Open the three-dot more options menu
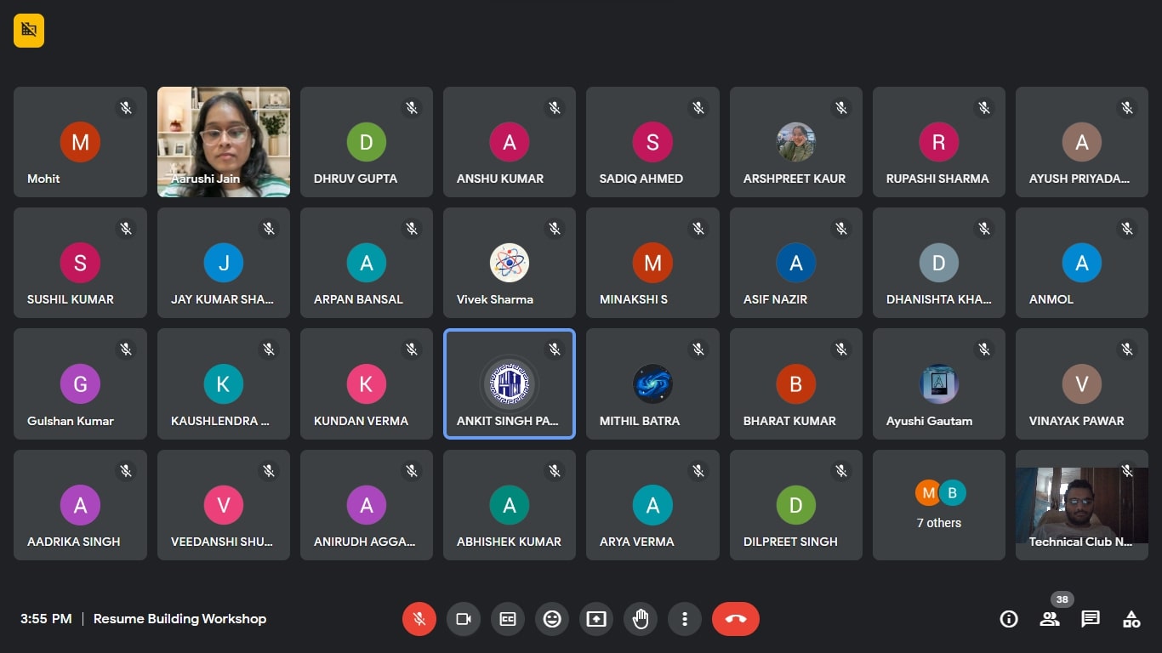This screenshot has height=653, width=1162. (685, 619)
